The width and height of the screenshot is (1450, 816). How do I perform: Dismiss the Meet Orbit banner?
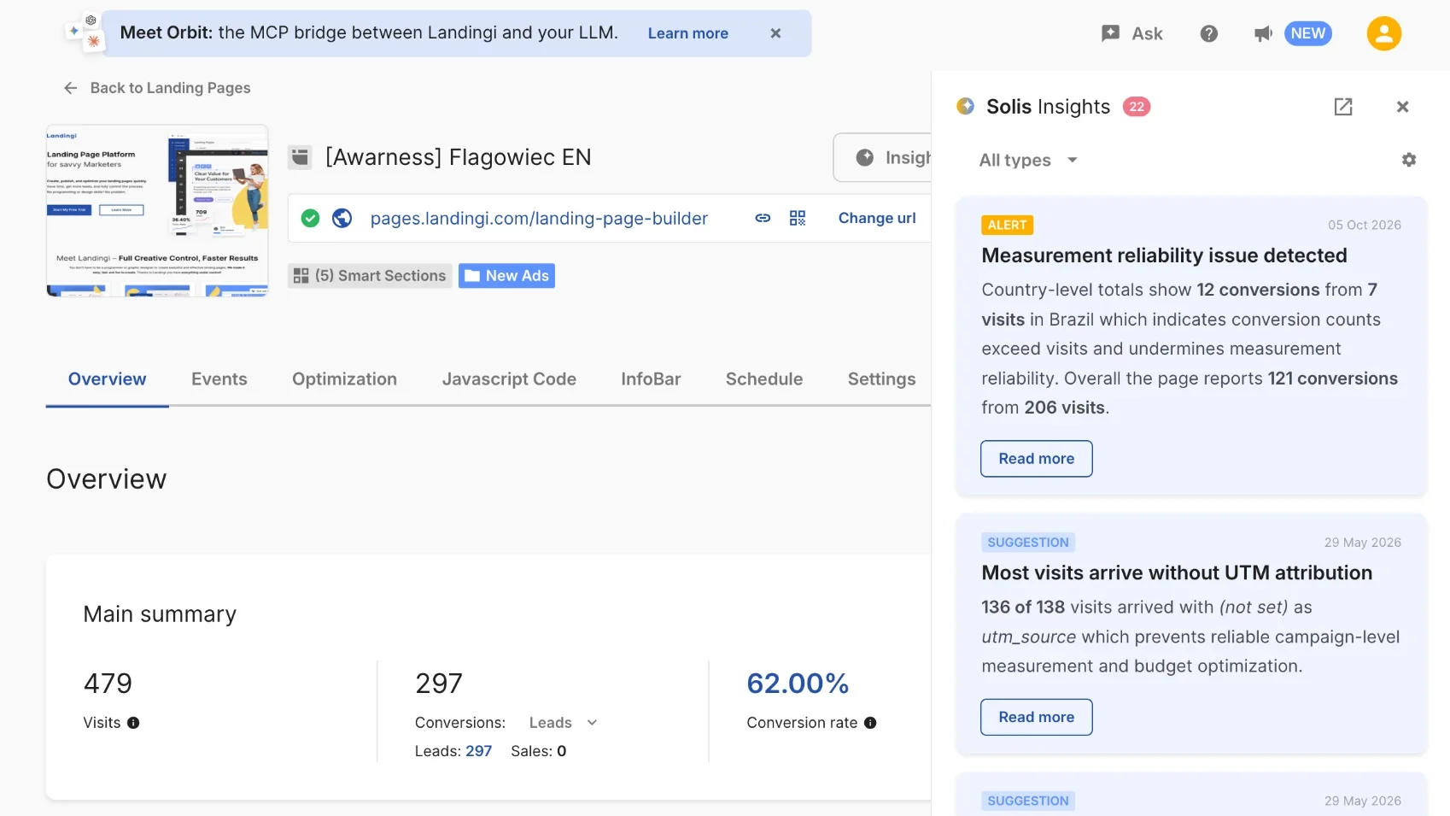[x=775, y=33]
